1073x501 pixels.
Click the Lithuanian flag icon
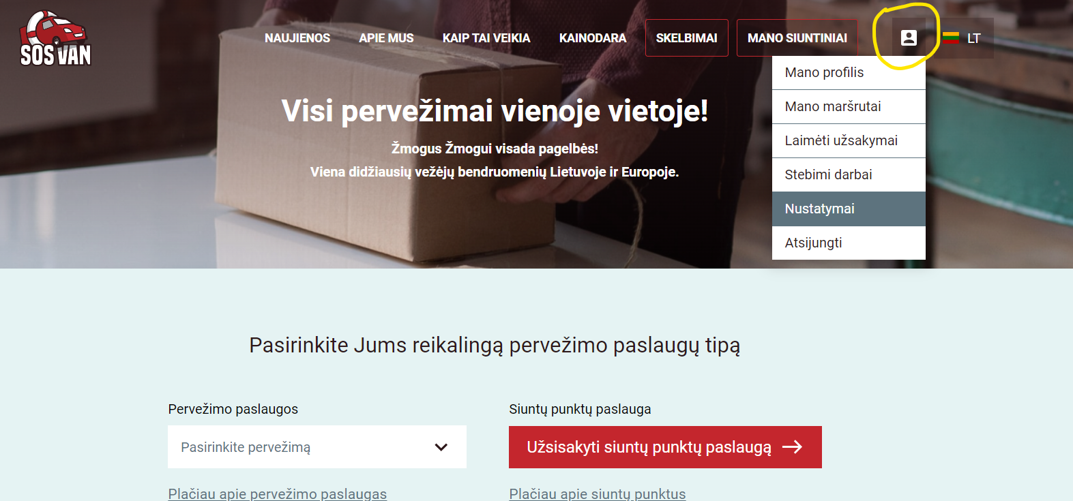click(951, 38)
